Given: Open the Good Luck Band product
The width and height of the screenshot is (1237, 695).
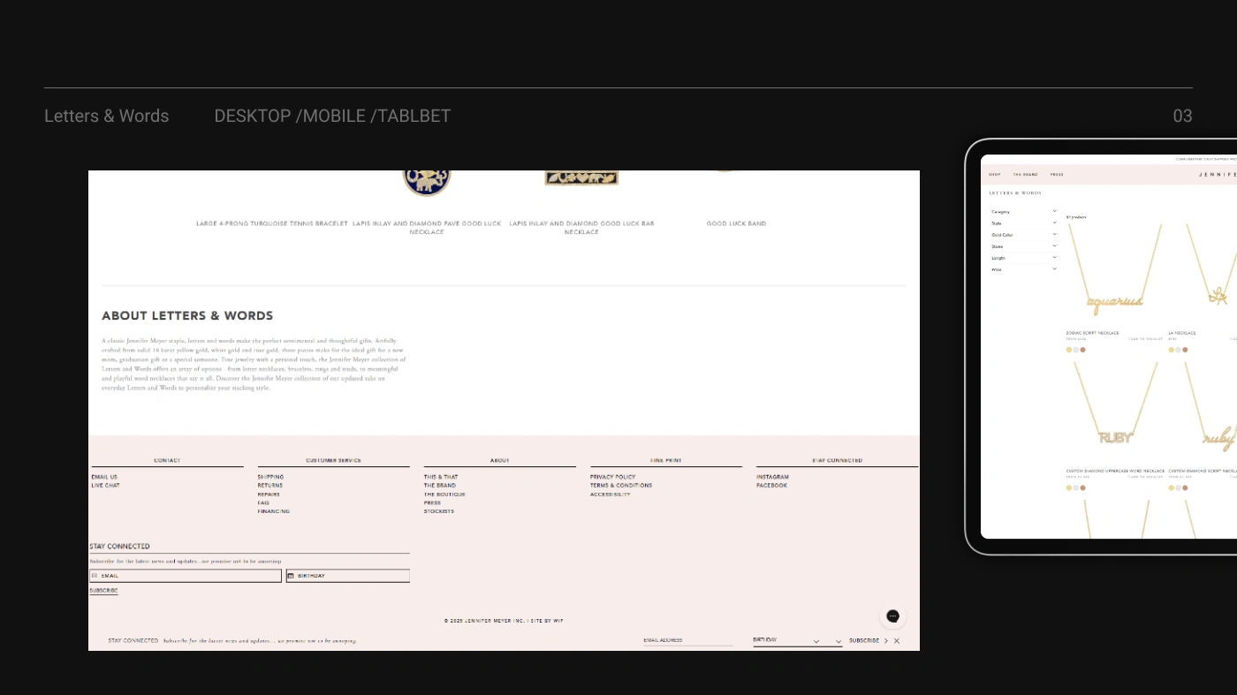Looking at the screenshot, I should [736, 224].
